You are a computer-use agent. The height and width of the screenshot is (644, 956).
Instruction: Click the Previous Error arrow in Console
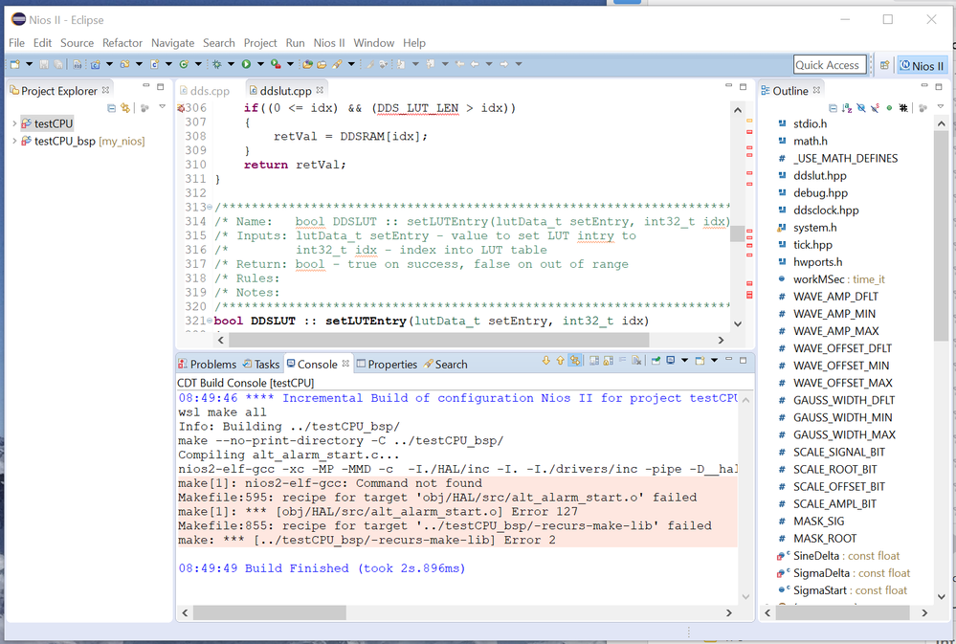coord(560,362)
